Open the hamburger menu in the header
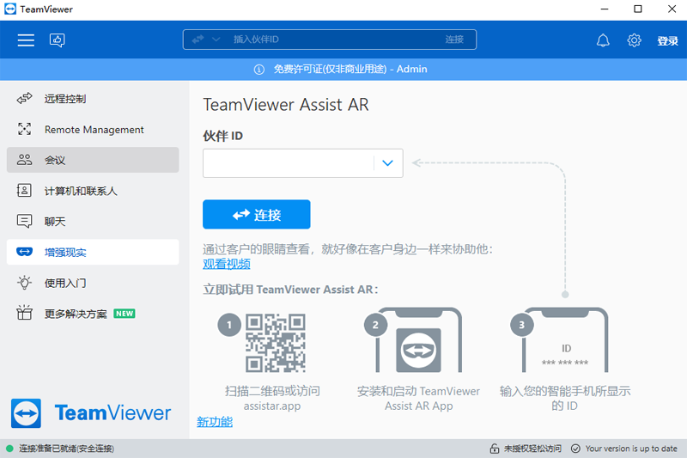The height and width of the screenshot is (458, 687). pyautogui.click(x=26, y=40)
